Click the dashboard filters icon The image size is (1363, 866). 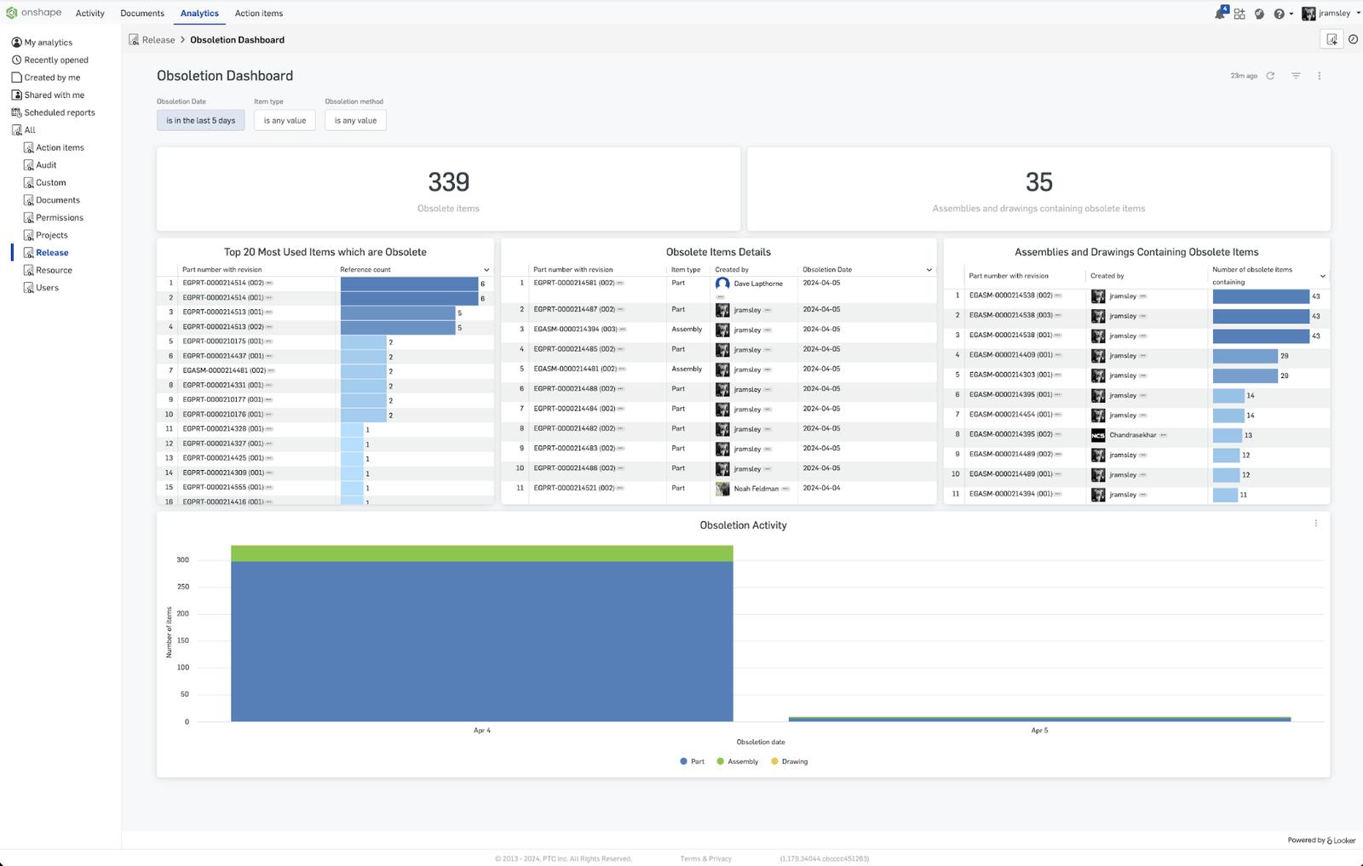1296,76
